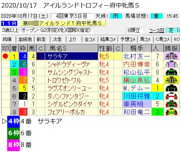This screenshot has height=153, width=181.
Task: Switch to the 次走 tab
Action: pos(57,39)
